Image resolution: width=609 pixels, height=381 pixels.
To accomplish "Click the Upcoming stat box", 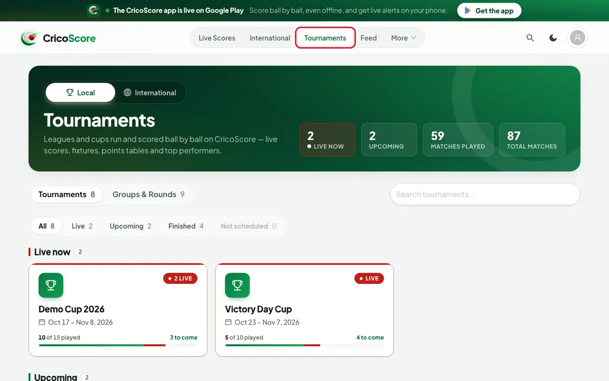I will pos(389,140).
